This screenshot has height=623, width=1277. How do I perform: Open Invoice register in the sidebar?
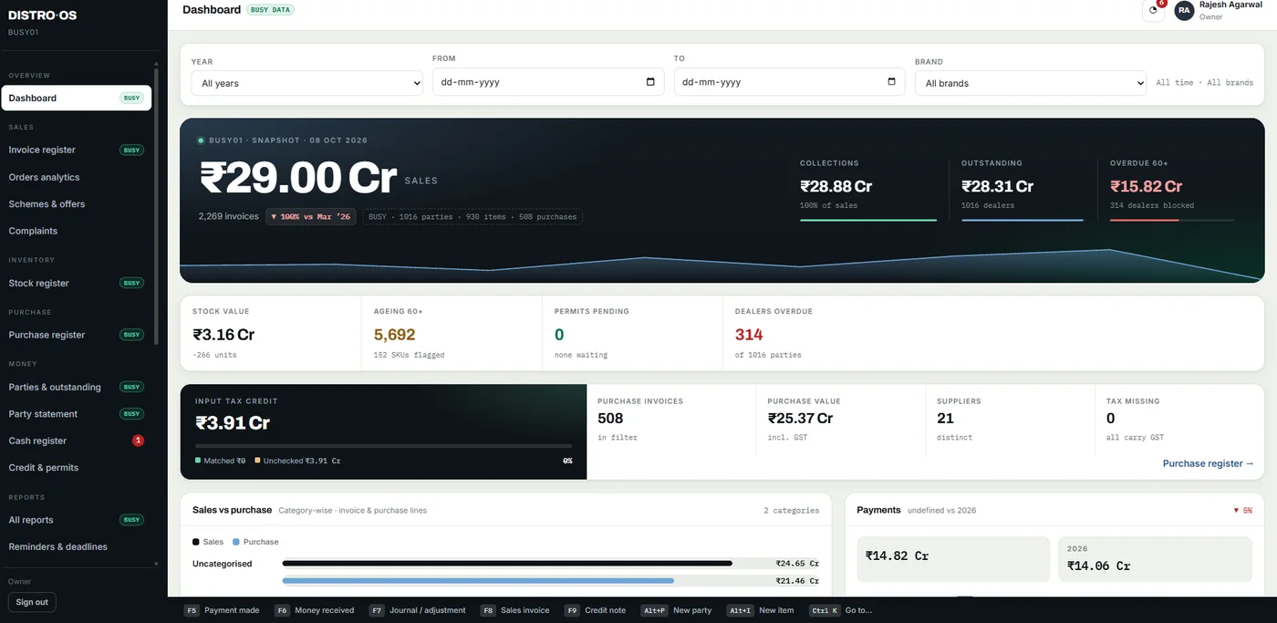coord(77,150)
